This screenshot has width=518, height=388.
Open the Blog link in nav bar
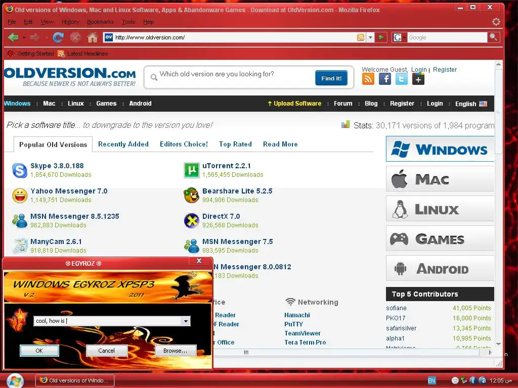click(x=371, y=104)
